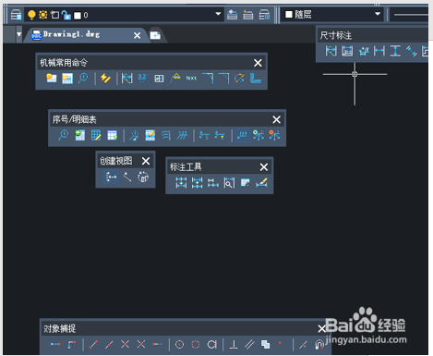Close the 标注工具 toolbar

(x=264, y=167)
